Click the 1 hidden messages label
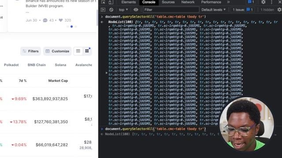 (267, 10)
